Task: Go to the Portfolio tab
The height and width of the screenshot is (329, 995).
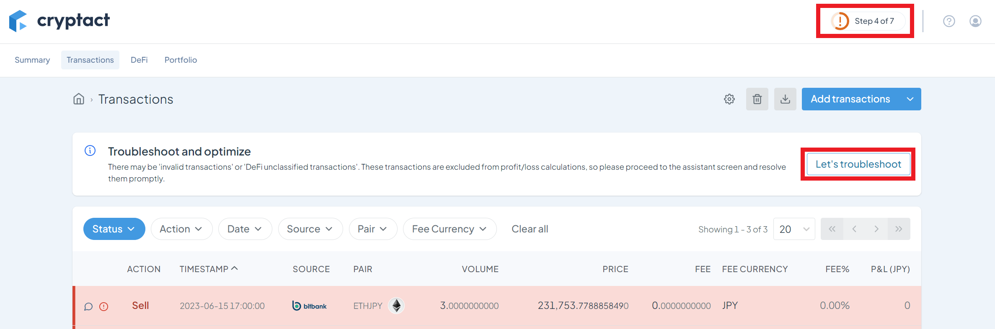Action: tap(181, 60)
